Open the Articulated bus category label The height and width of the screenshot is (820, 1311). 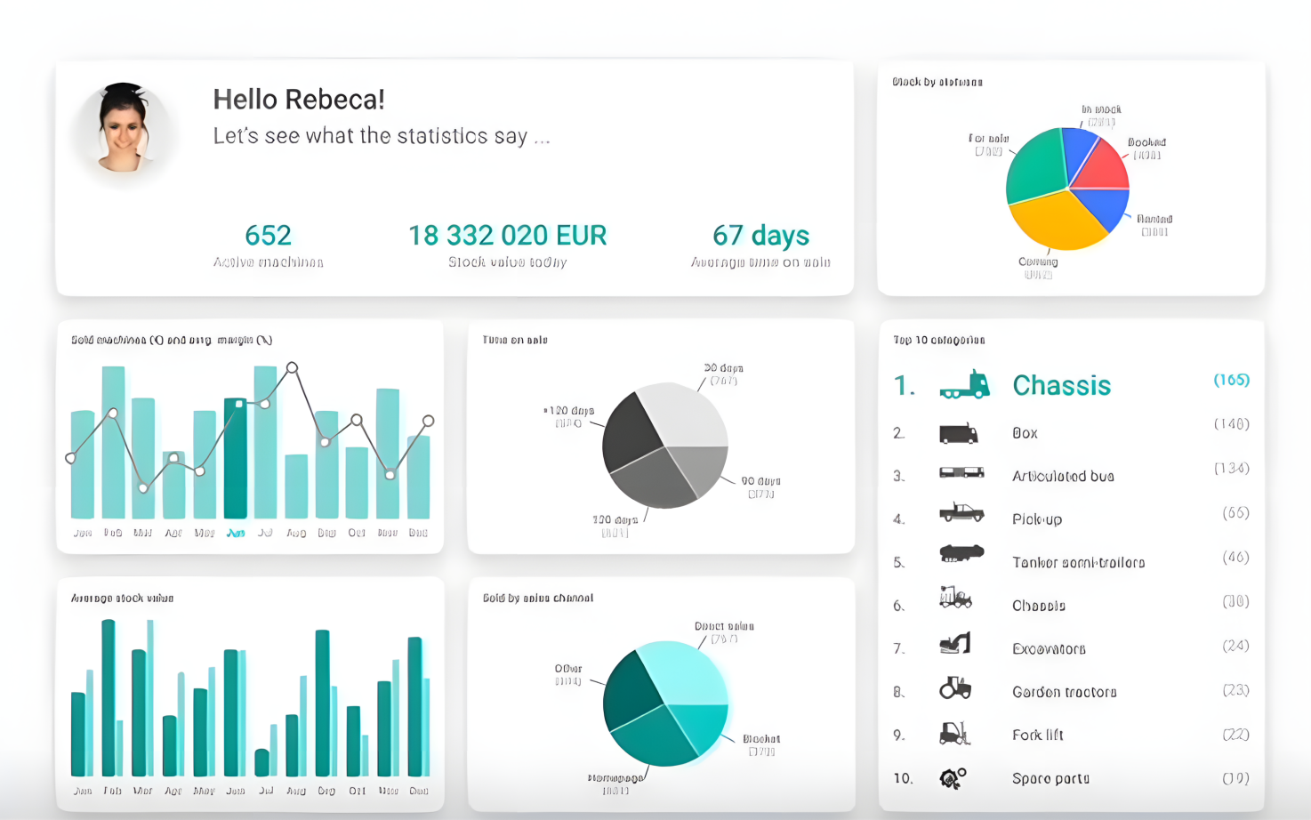1062,477
